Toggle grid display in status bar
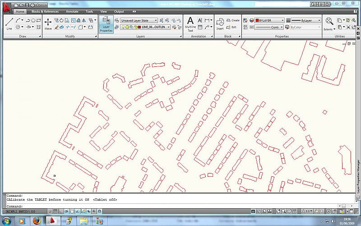Image resolution: width=361 pixels, height=226 pixels. (x=55, y=211)
